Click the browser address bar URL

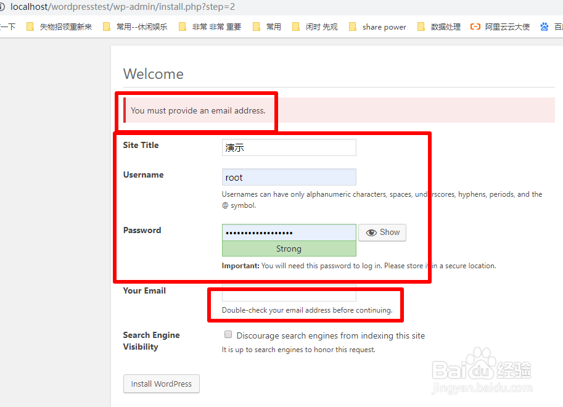[123, 7]
